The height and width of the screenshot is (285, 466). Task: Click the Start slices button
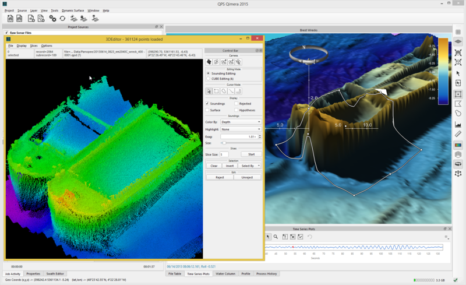251,154
